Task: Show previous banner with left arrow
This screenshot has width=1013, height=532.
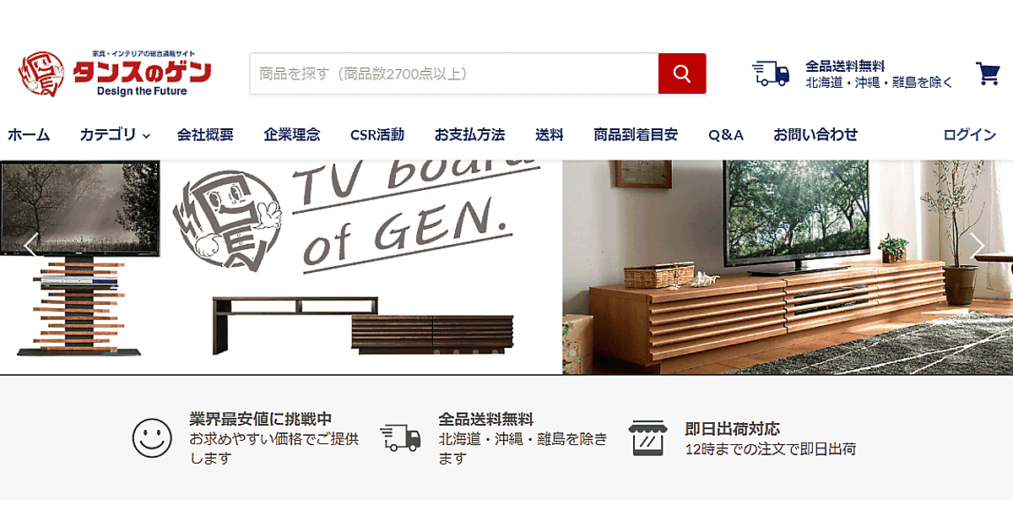Action: coord(30,247)
